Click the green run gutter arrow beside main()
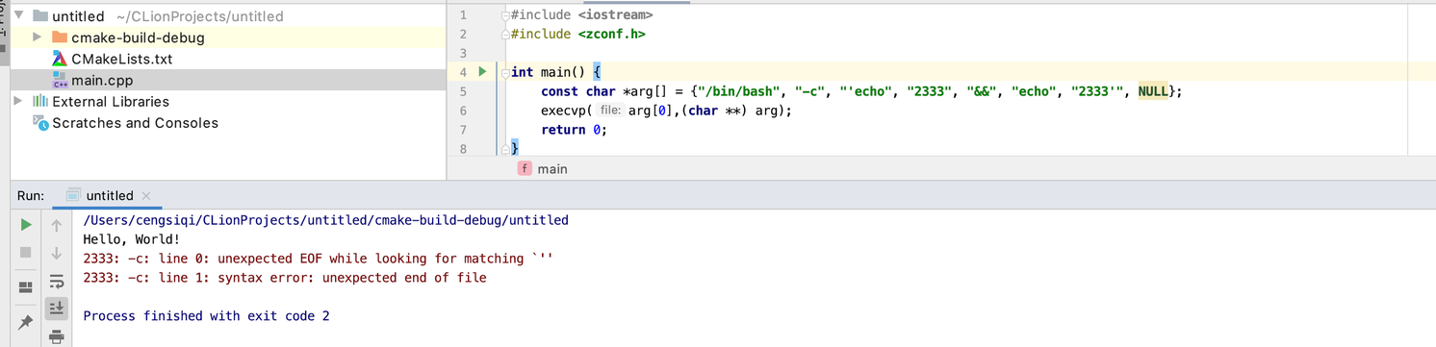 click(483, 72)
